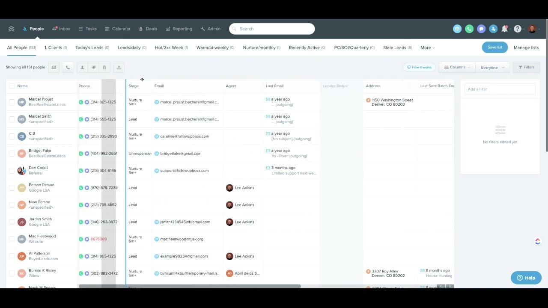Open the Deals tab
This screenshot has width=548, height=308.
point(148,29)
